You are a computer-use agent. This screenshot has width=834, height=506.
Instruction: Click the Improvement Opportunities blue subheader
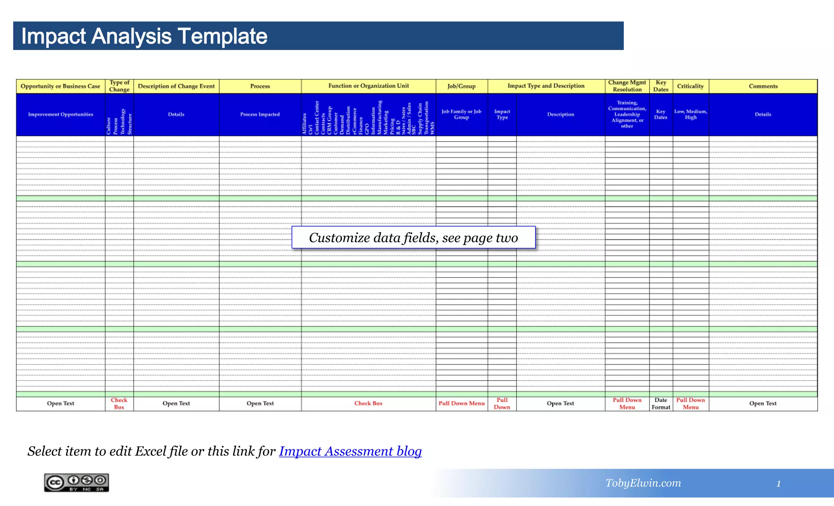(61, 114)
